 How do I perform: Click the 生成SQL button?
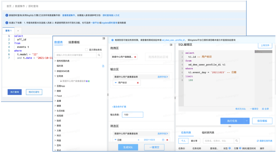[128, 147]
